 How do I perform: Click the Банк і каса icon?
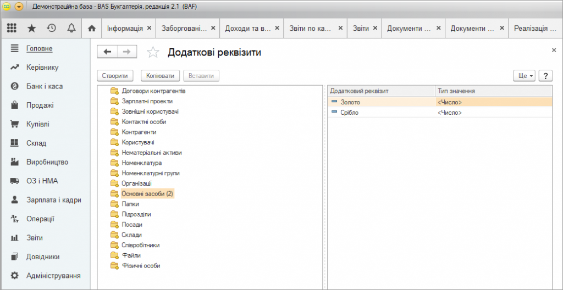14,86
